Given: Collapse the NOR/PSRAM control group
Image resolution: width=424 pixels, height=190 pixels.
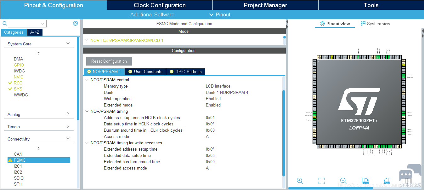Looking at the screenshot, I should pyautogui.click(x=87, y=80).
